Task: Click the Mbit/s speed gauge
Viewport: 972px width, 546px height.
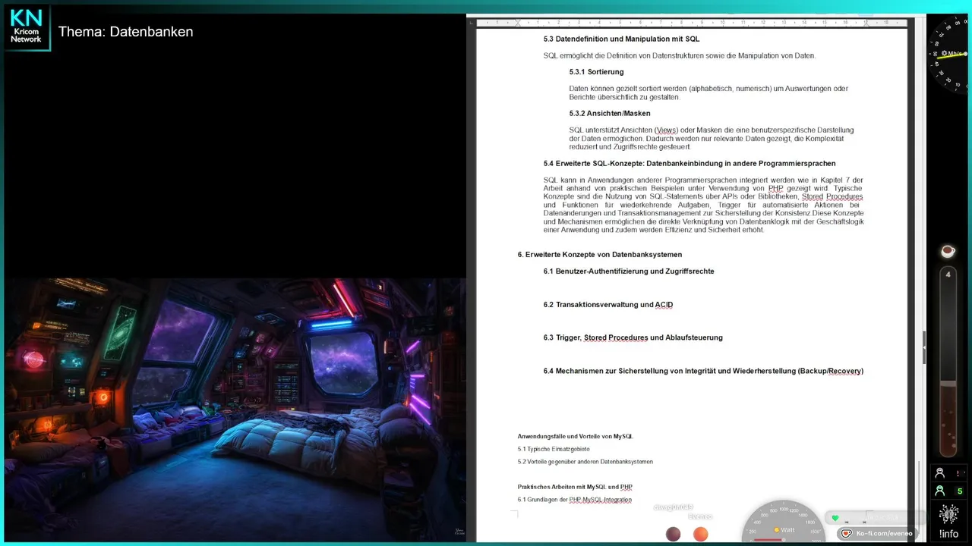Action: pos(949,53)
